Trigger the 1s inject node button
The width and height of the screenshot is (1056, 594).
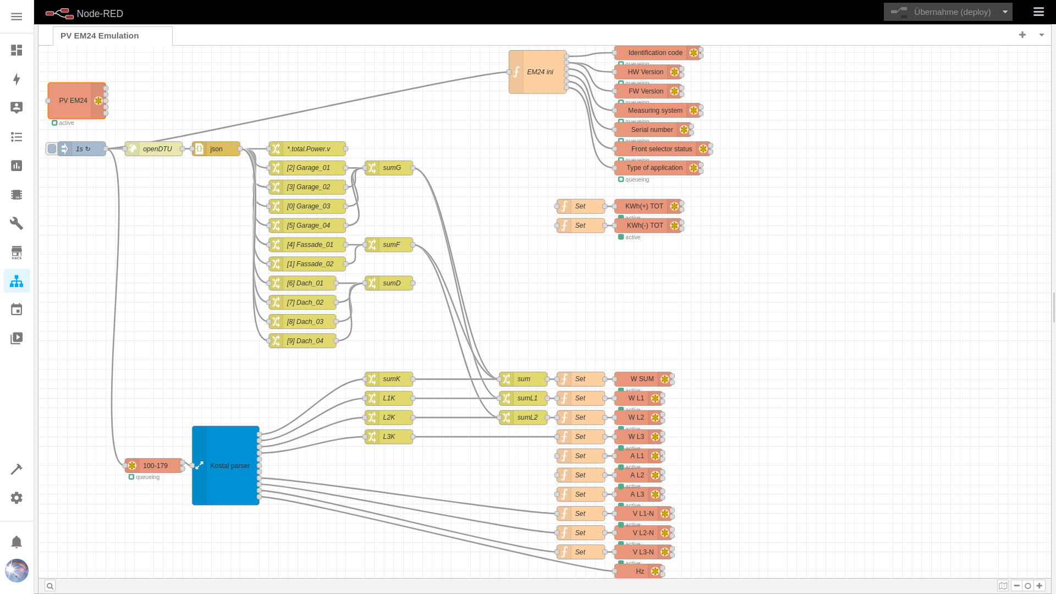[52, 149]
